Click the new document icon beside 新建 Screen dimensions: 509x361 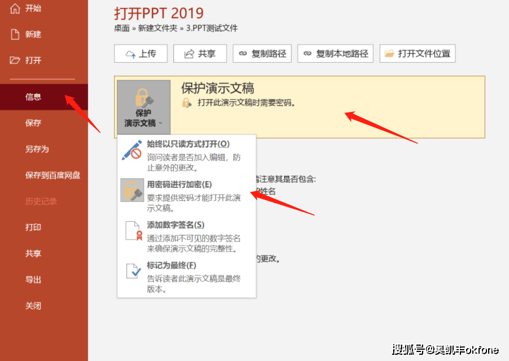click(x=15, y=34)
